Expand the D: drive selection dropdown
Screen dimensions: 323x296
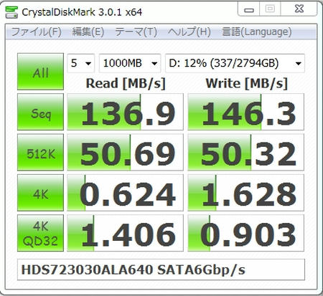235,63
